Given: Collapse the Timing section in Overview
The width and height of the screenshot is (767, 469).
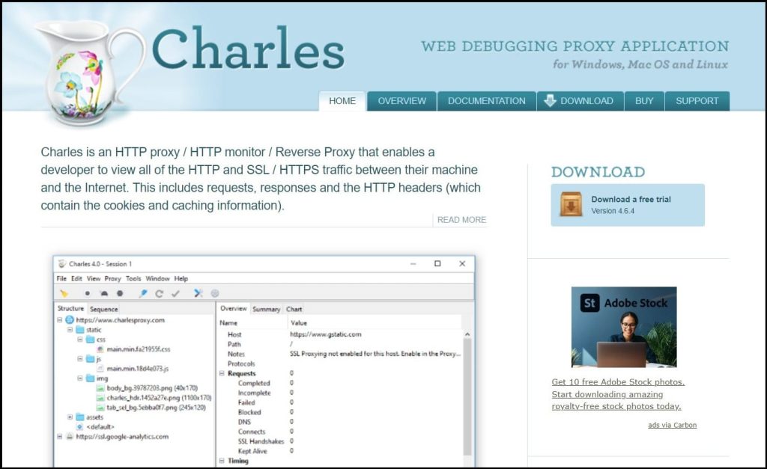Looking at the screenshot, I should click(x=222, y=461).
